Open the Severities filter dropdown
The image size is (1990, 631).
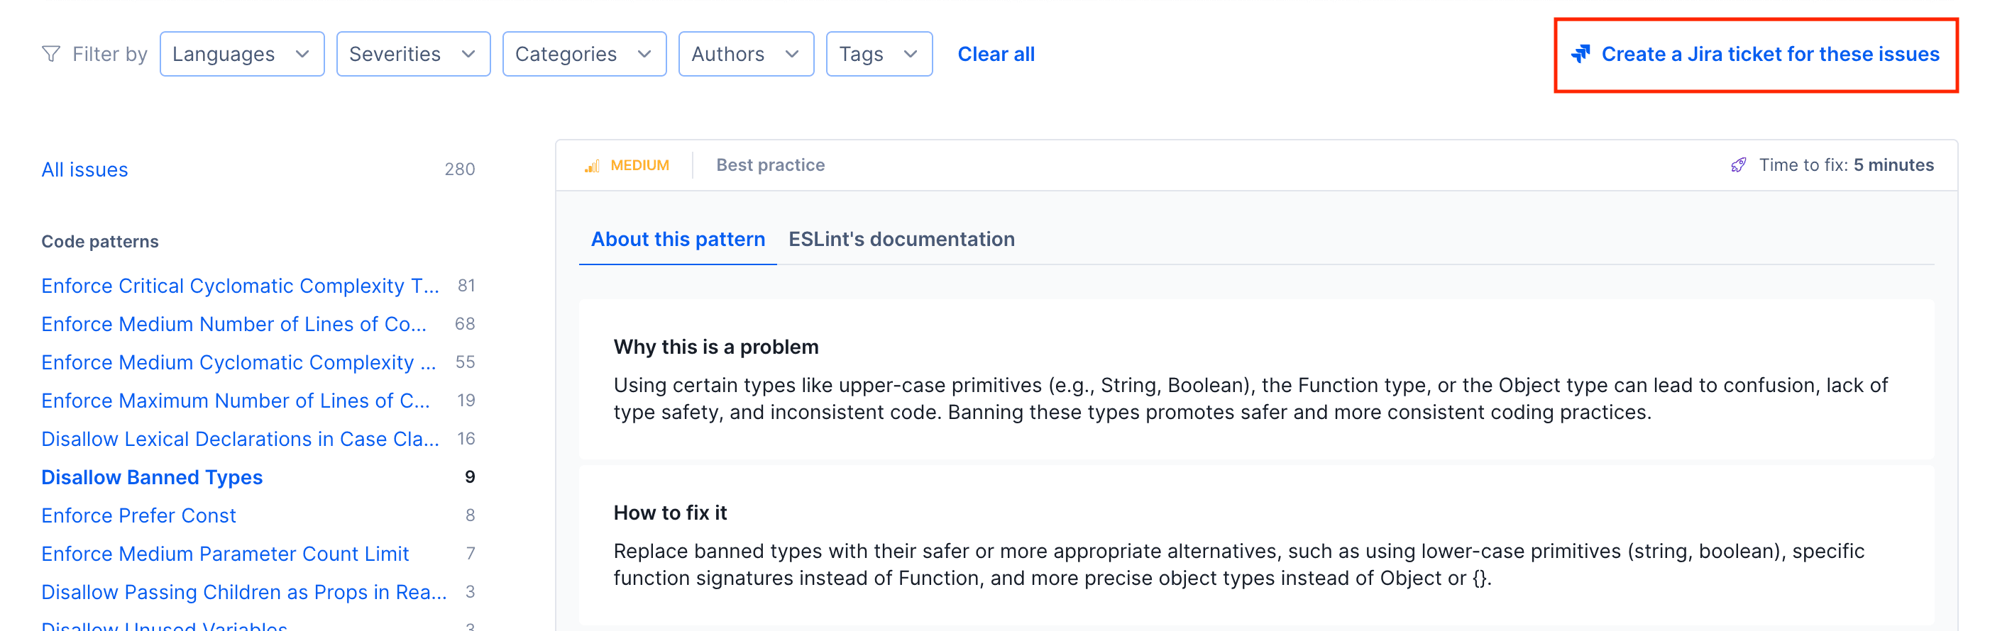click(413, 53)
